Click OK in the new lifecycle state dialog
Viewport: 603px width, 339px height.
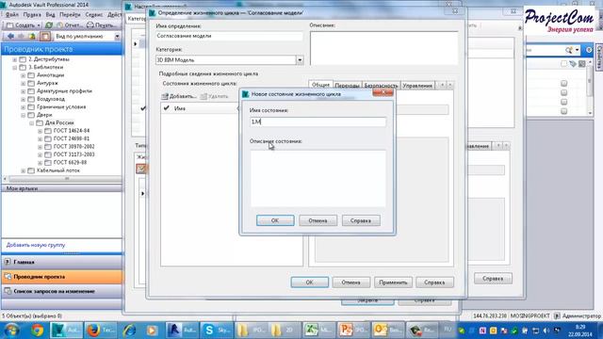(x=275, y=220)
